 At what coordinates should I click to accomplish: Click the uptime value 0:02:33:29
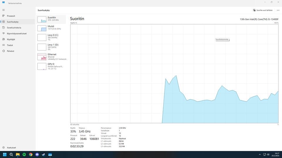click(x=77, y=146)
